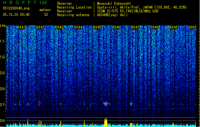Click the meteor count value 32

click(46, 15)
